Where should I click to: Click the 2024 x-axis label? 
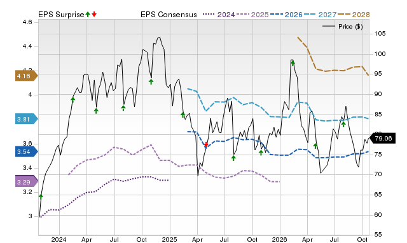coord(59,239)
